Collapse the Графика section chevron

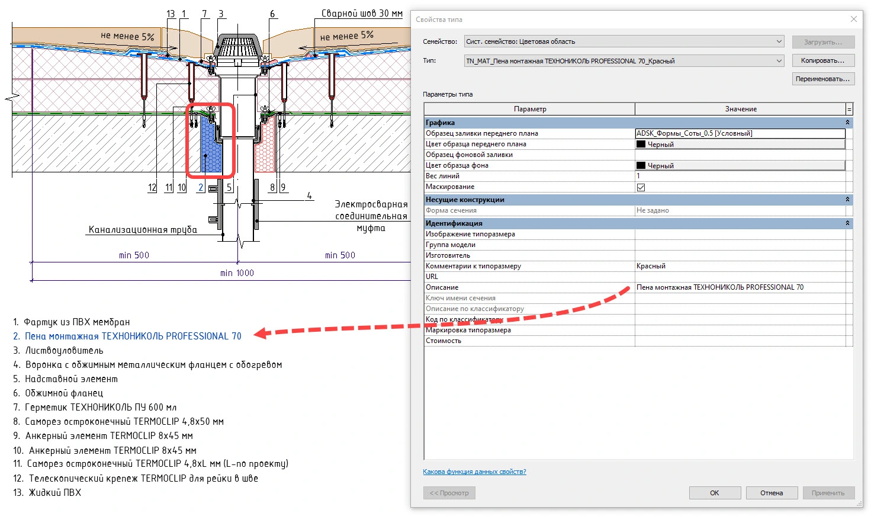click(x=847, y=123)
